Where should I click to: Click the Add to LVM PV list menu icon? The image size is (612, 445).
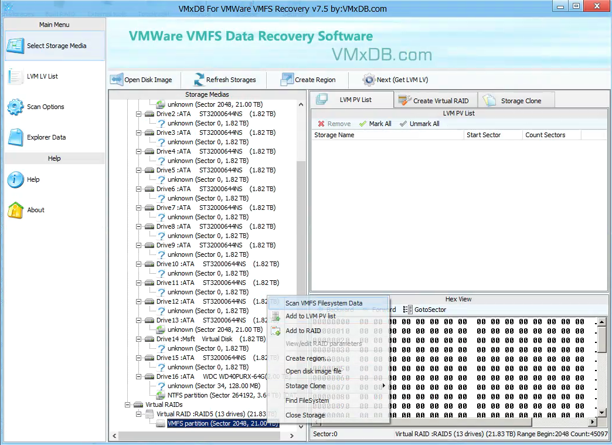276,316
